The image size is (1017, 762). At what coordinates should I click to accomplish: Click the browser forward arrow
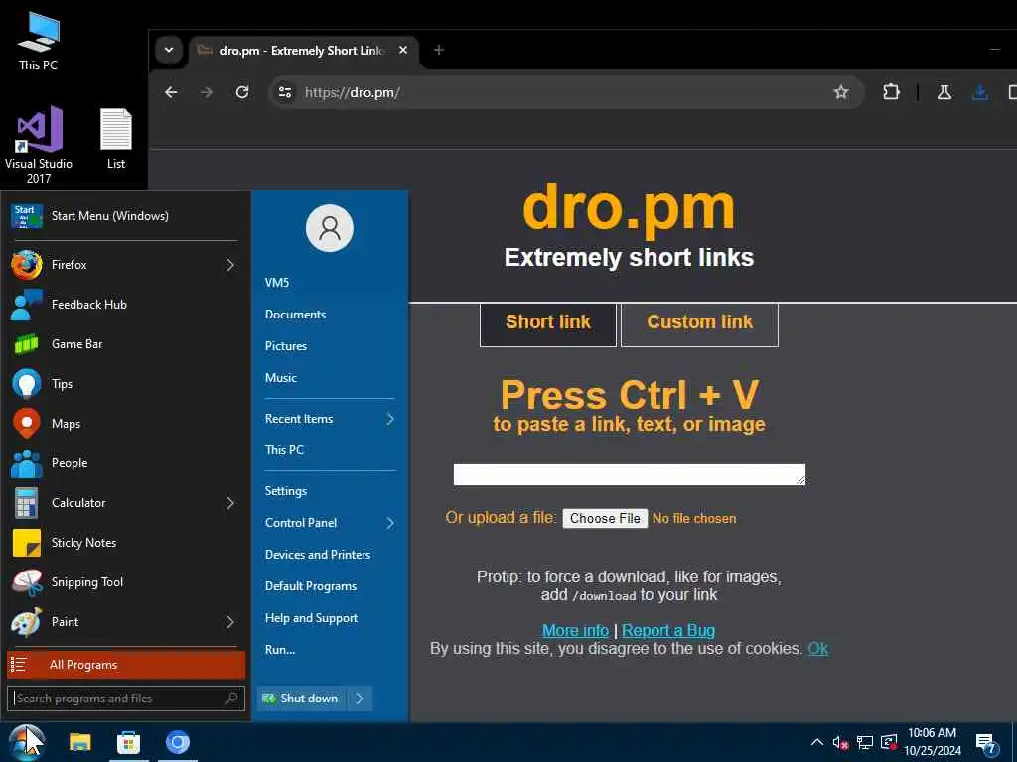click(207, 92)
